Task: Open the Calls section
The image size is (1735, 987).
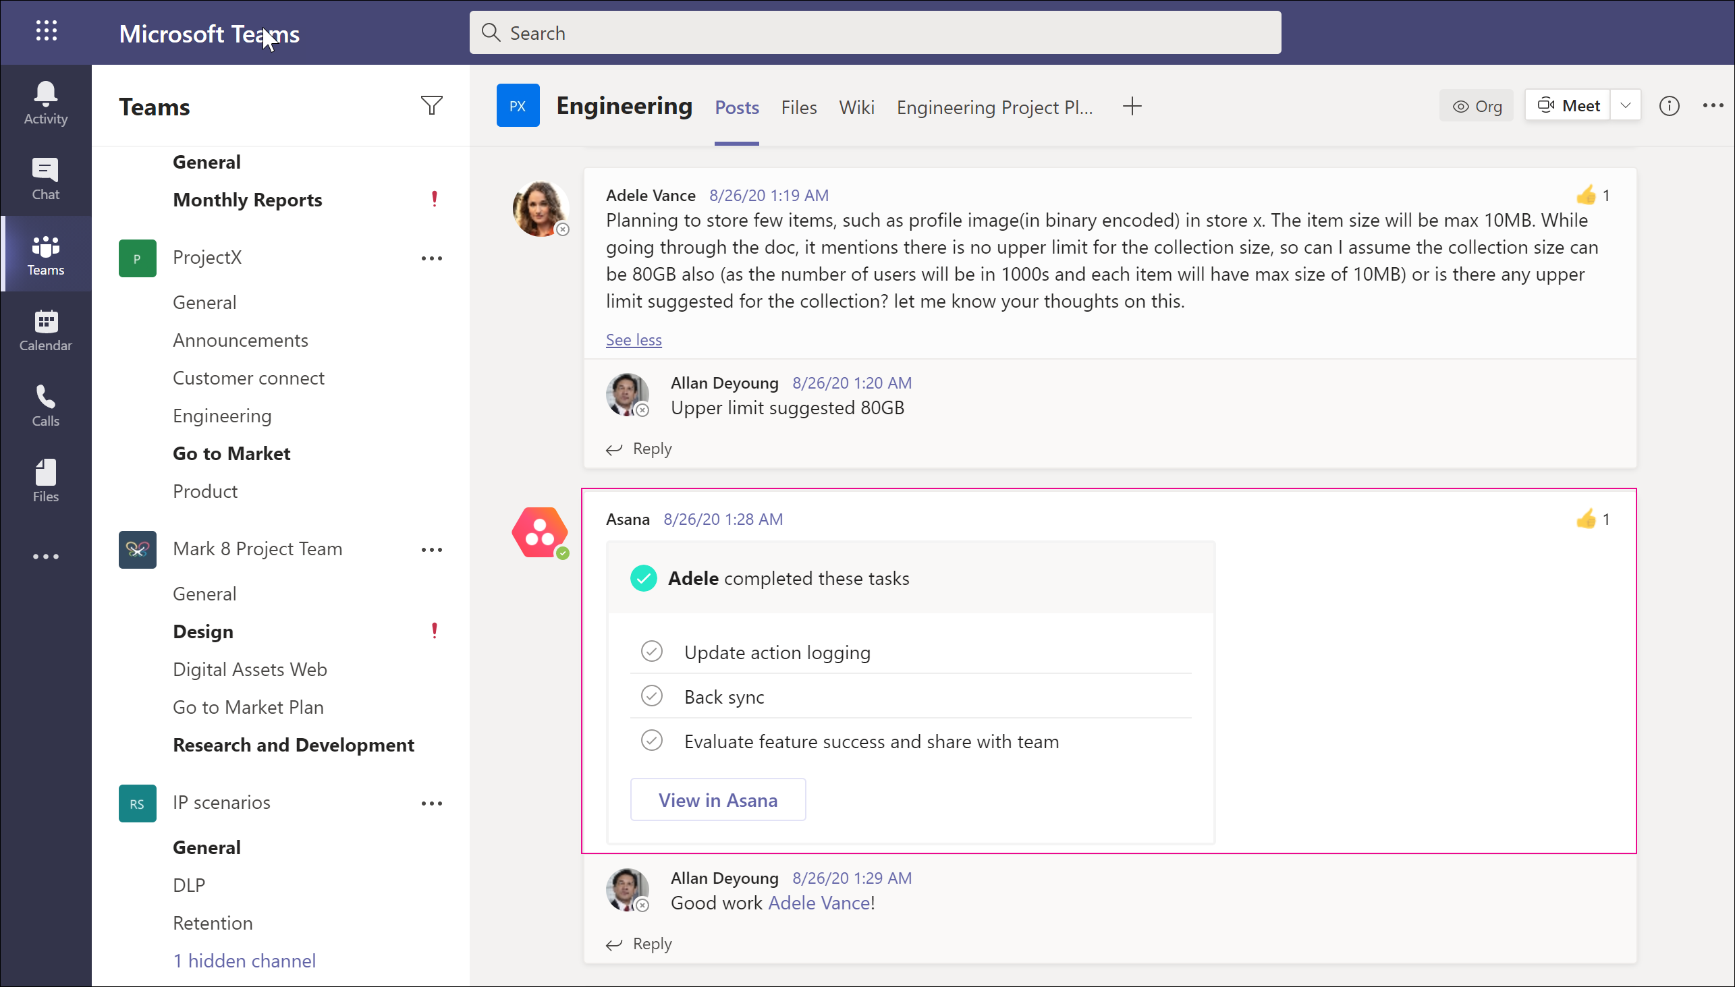Action: tap(45, 405)
